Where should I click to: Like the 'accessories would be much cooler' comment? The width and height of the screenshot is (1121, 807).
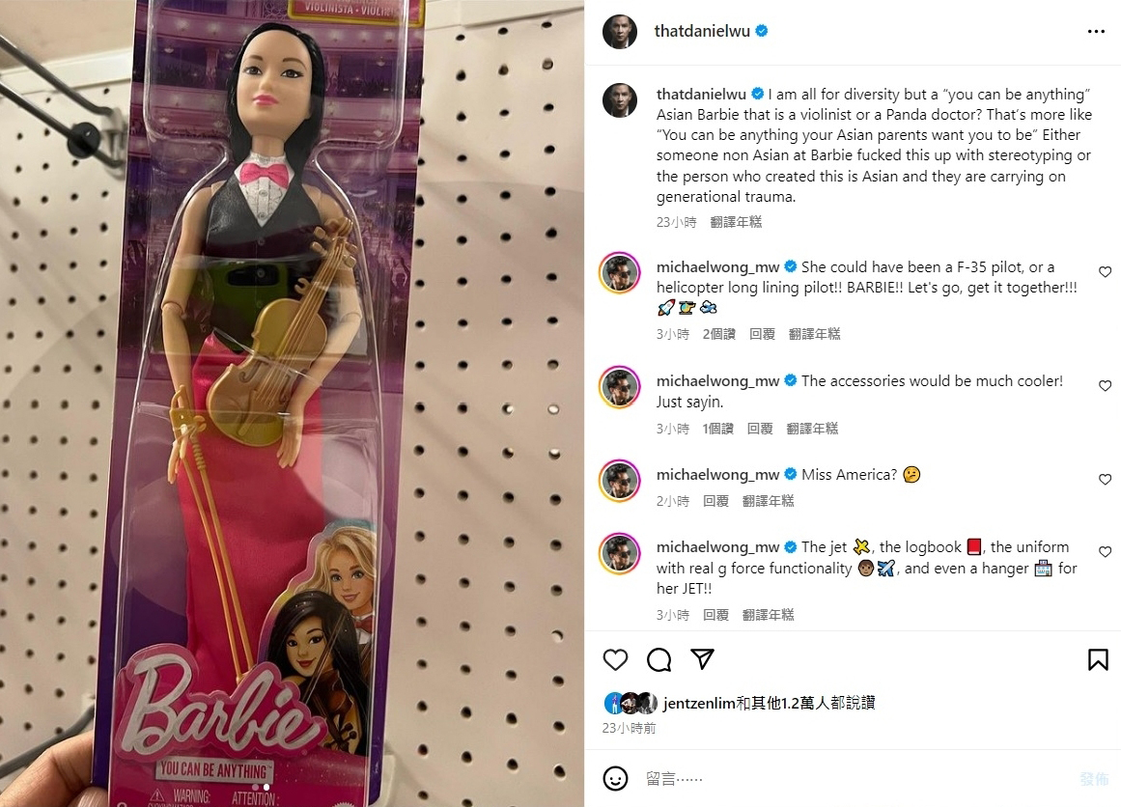coord(1105,385)
